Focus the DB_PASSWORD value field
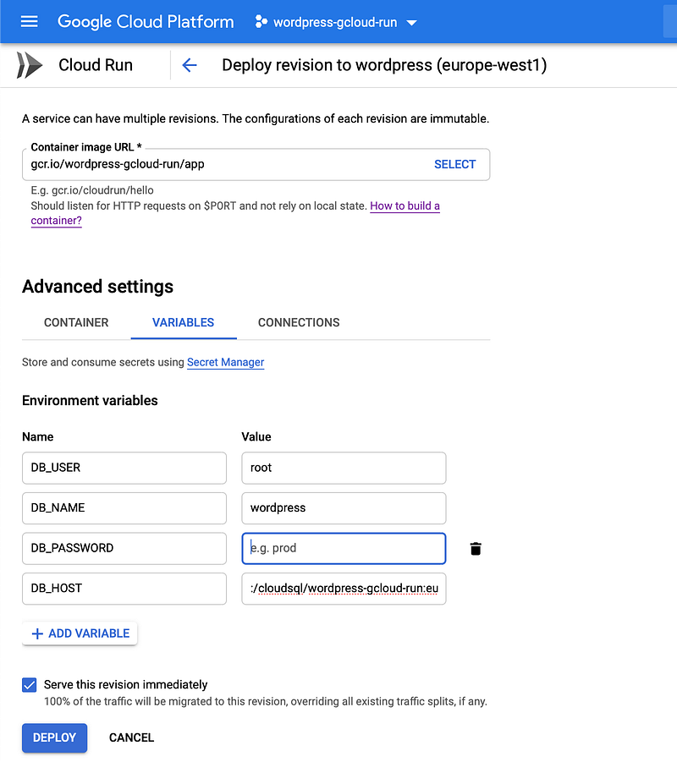This screenshot has height=762, width=677. click(x=344, y=549)
